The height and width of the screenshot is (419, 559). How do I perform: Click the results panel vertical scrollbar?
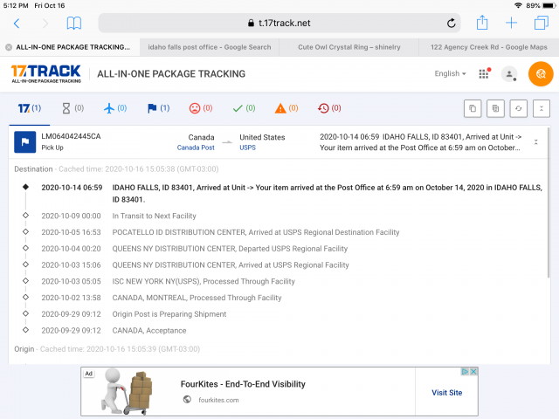point(549,203)
